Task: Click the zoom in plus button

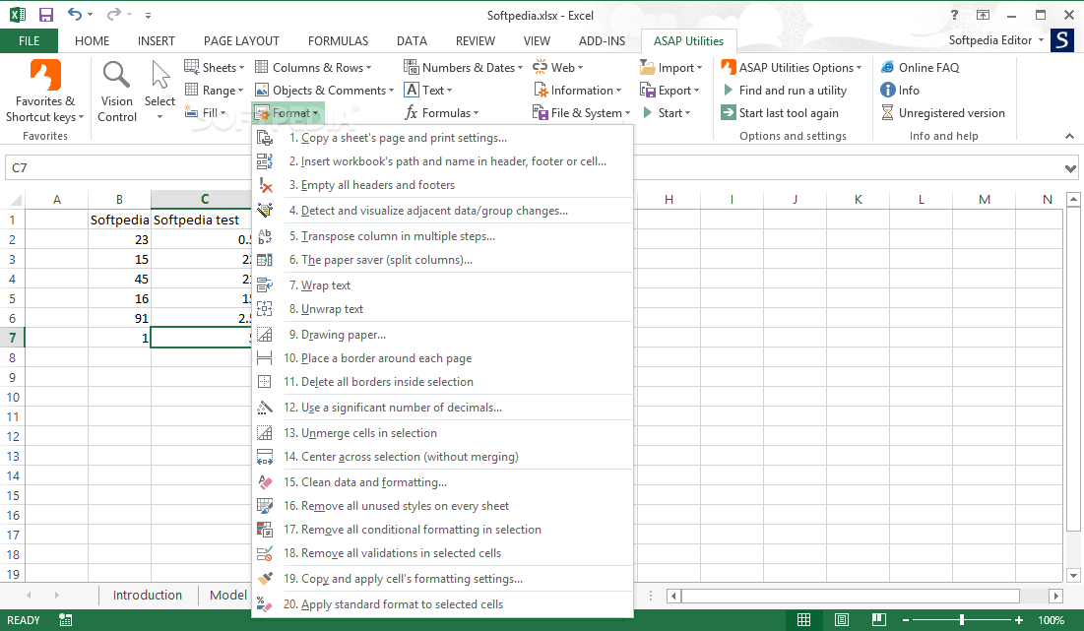Action: (1019, 620)
